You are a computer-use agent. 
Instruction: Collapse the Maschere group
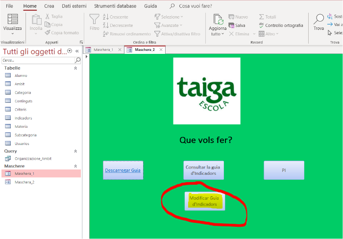point(75,166)
